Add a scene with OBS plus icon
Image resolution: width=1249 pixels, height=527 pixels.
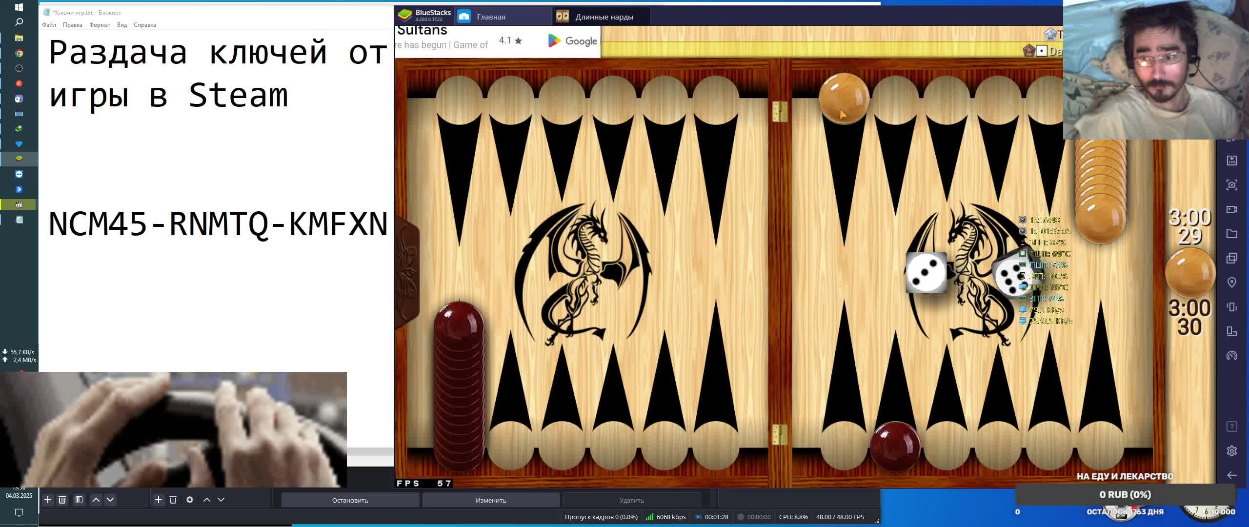(x=48, y=500)
